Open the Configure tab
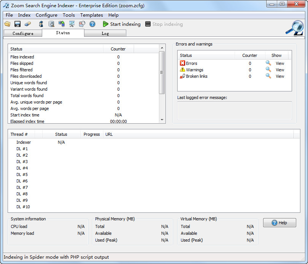This screenshot has height=264, width=308. pos(23,33)
